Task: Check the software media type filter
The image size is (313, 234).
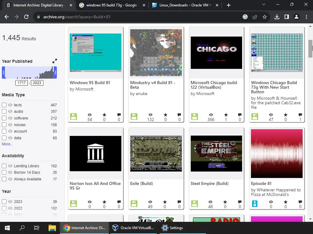Action: pos(4,118)
